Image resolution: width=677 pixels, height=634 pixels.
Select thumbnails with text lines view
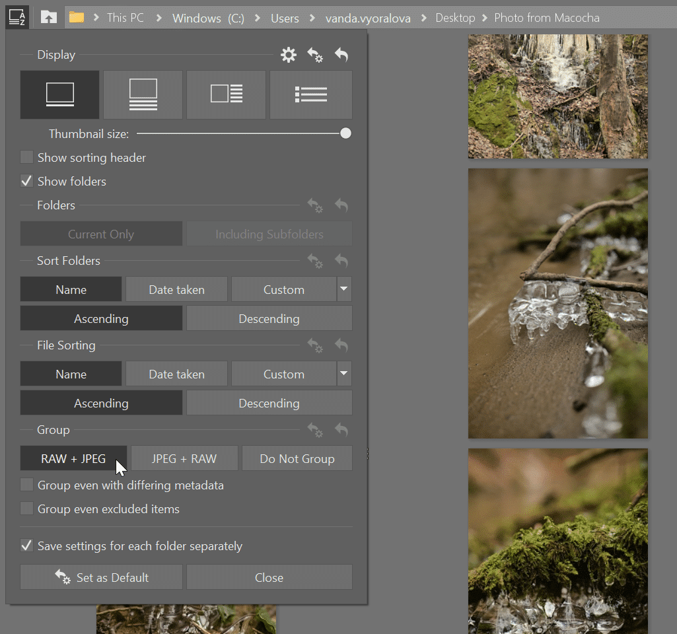coord(143,94)
